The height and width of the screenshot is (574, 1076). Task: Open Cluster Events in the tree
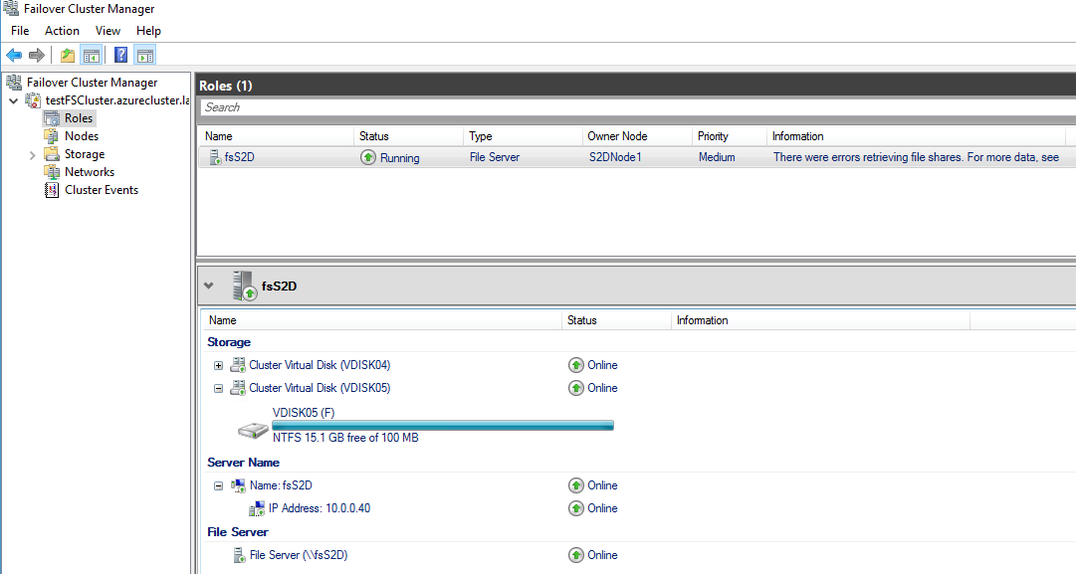point(101,190)
